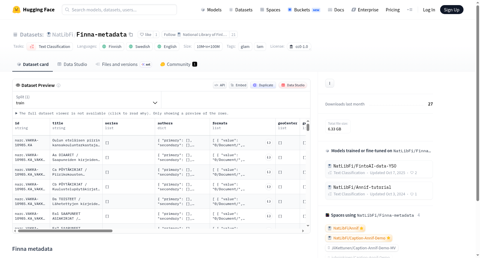Select the Text Classification task tag
480x258 pixels.
tap(50, 46)
